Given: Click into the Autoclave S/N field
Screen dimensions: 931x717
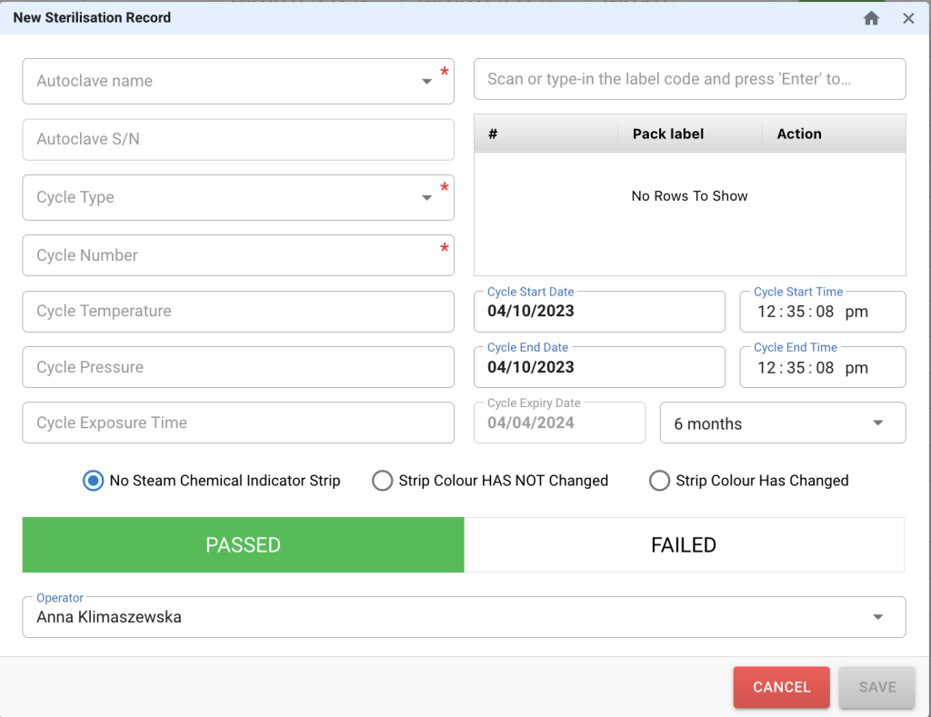Looking at the screenshot, I should point(238,140).
